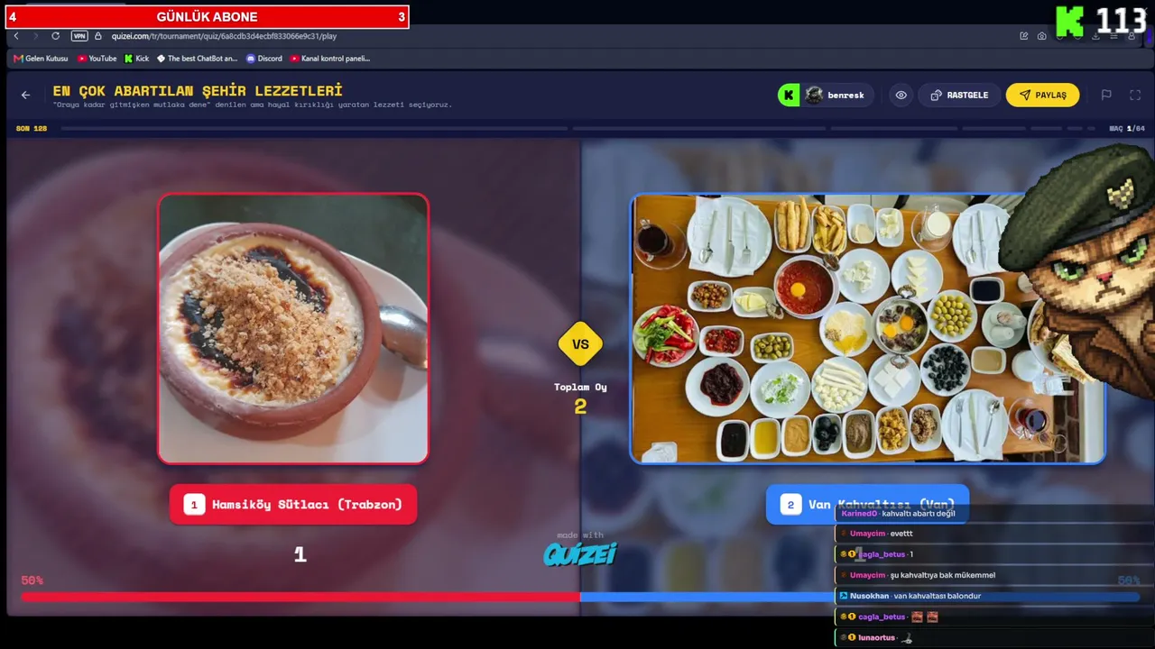Image resolution: width=1155 pixels, height=649 pixels.
Task: Pick the Van Kahvaltısı breakfast photo
Action: point(867,329)
